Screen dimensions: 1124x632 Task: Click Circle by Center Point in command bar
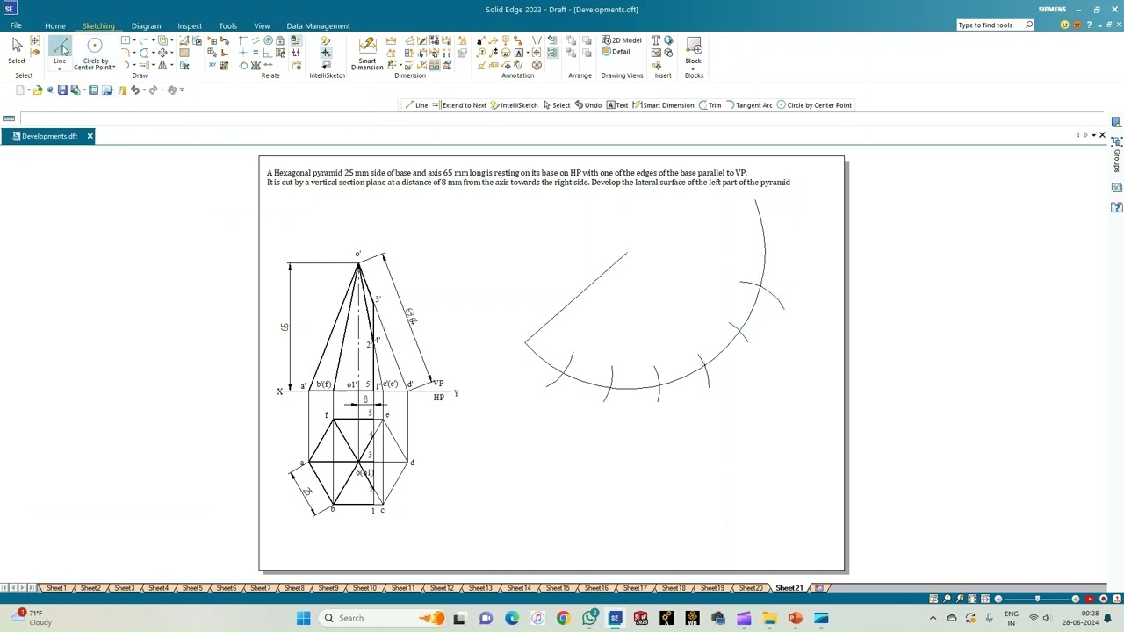(x=814, y=105)
